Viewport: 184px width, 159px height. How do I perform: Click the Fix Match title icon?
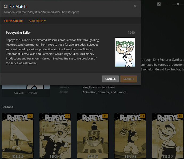pos(6,6)
